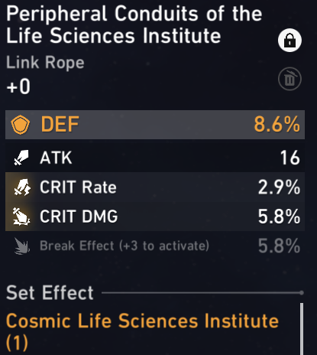Toggle the relic lock icon
This screenshot has height=355, width=317.
290,41
